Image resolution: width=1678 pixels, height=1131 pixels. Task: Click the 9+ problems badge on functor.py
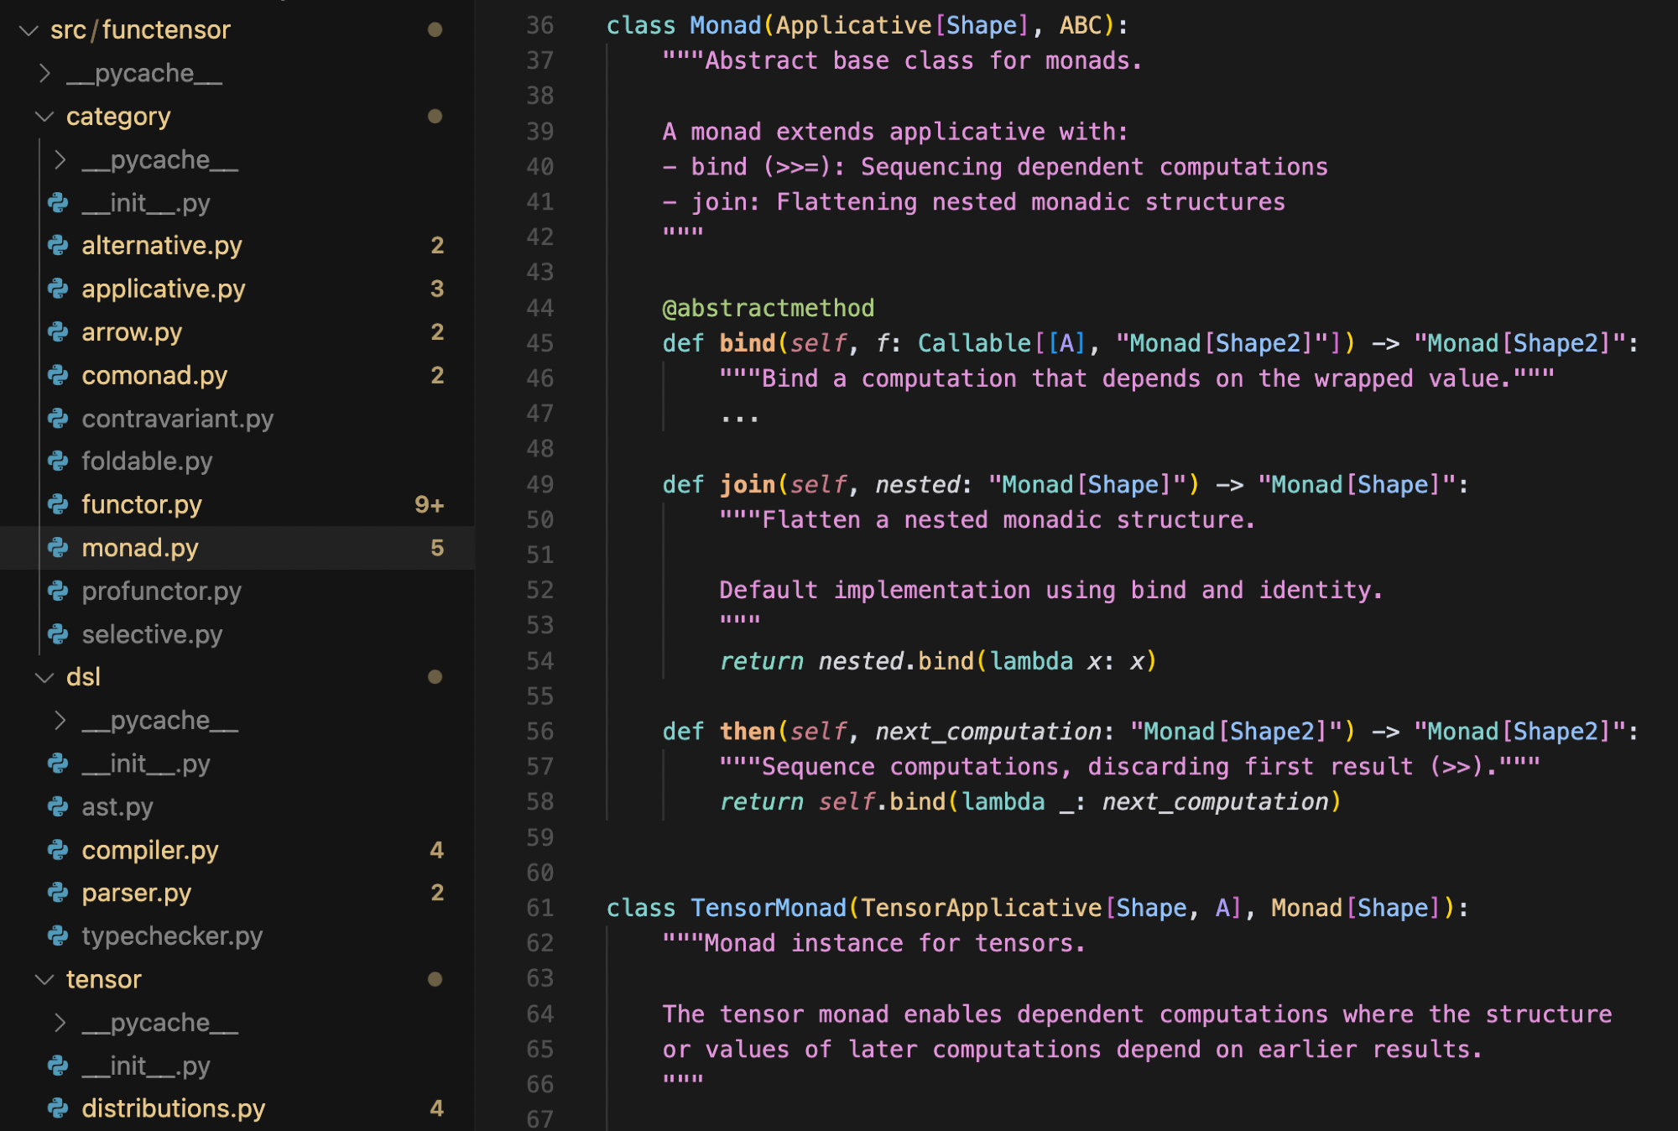pyautogui.click(x=429, y=504)
